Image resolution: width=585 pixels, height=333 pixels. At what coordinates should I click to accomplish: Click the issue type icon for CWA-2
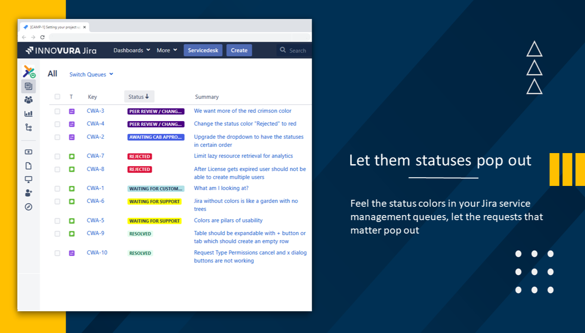pyautogui.click(x=72, y=137)
